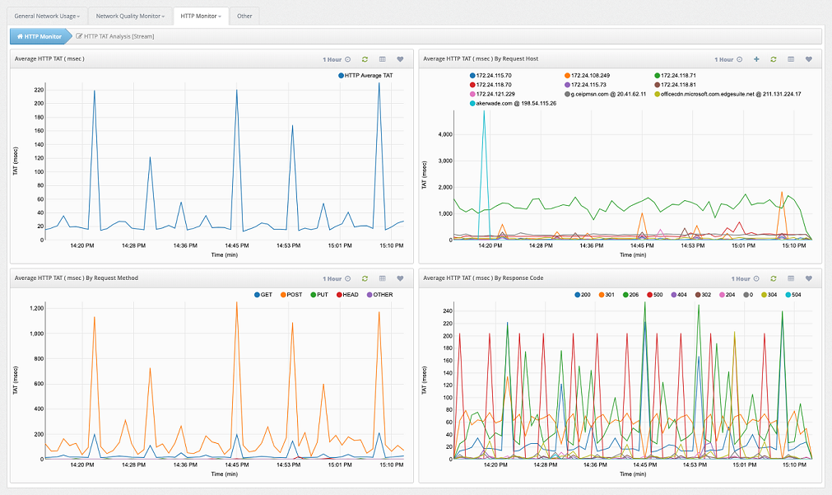Screen dimensions: 832x495
Task: Switch to the Other tab
Action: pyautogui.click(x=244, y=16)
